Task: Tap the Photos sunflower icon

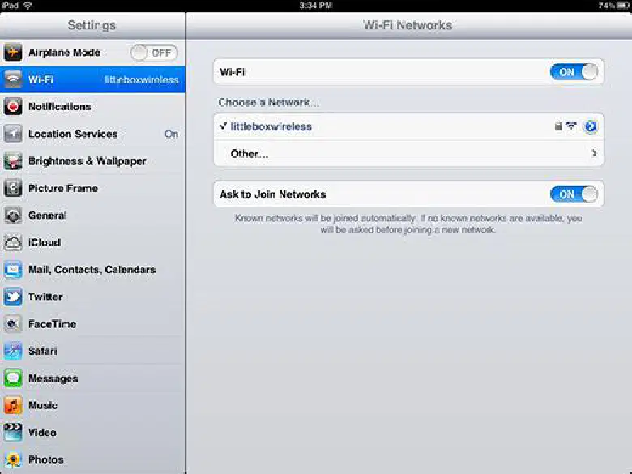Action: coord(12,459)
